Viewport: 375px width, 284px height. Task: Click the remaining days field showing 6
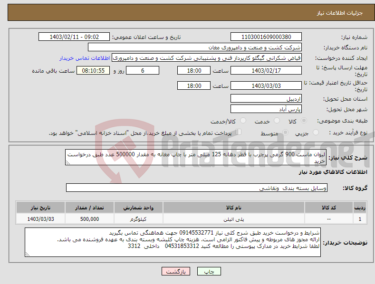[x=143, y=70]
